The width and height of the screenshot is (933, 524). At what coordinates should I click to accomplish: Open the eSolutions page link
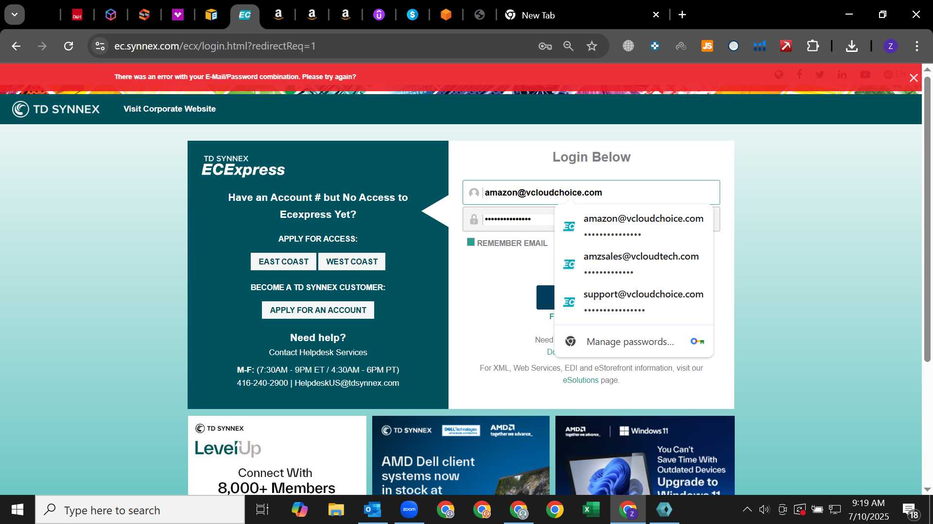pos(580,380)
